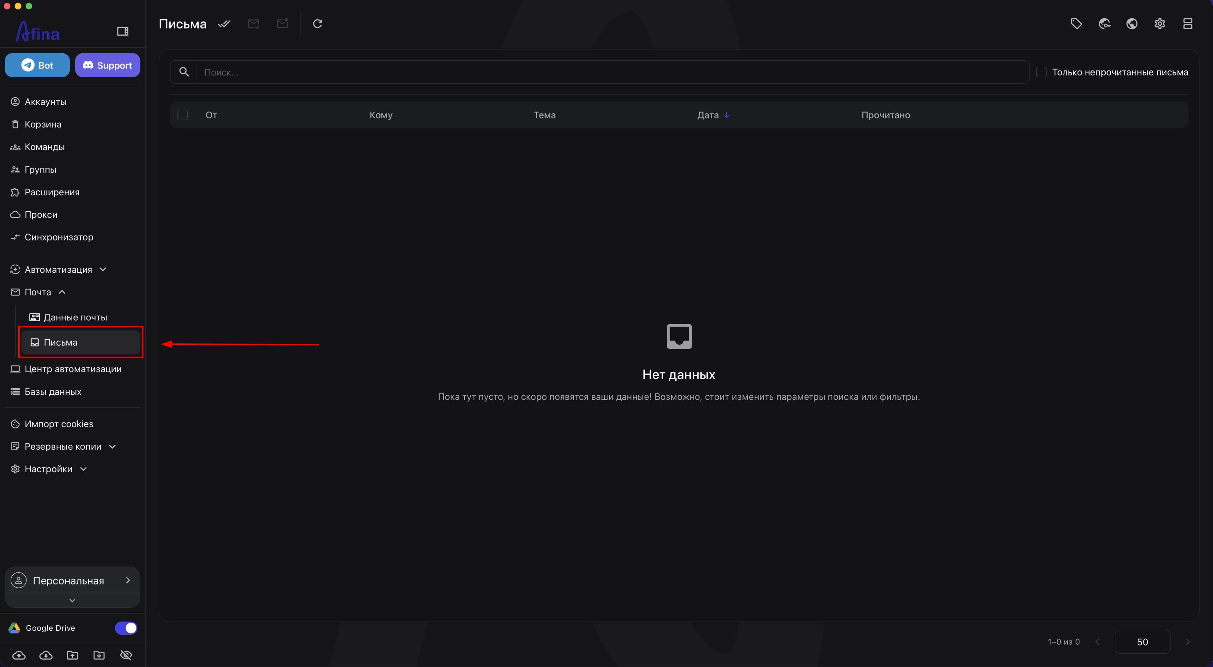1213x667 pixels.
Task: Click the Тема column header
Action: coord(544,115)
